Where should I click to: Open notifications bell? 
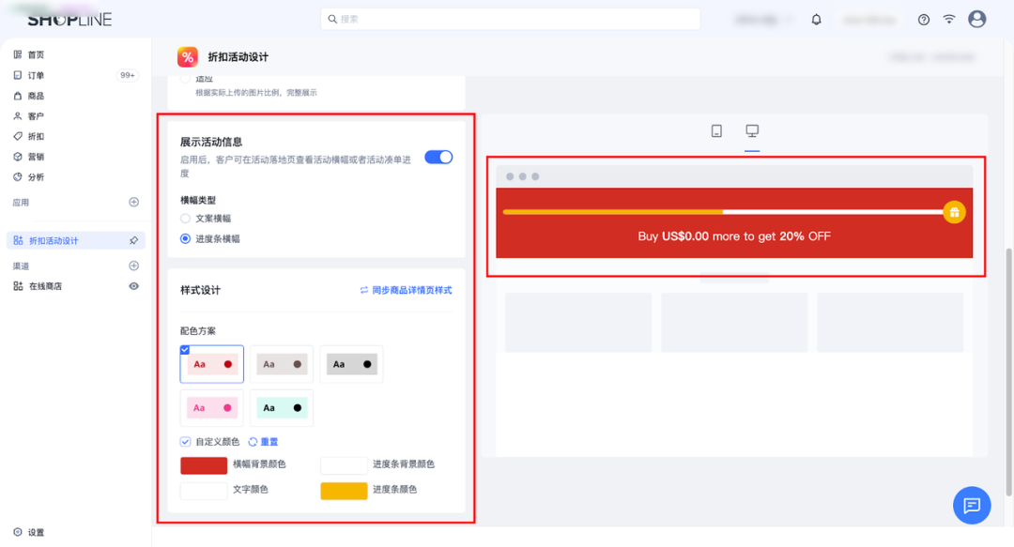coord(816,20)
